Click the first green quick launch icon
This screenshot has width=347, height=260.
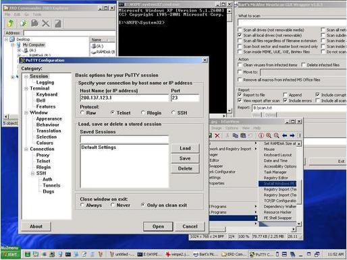[x=28, y=255]
